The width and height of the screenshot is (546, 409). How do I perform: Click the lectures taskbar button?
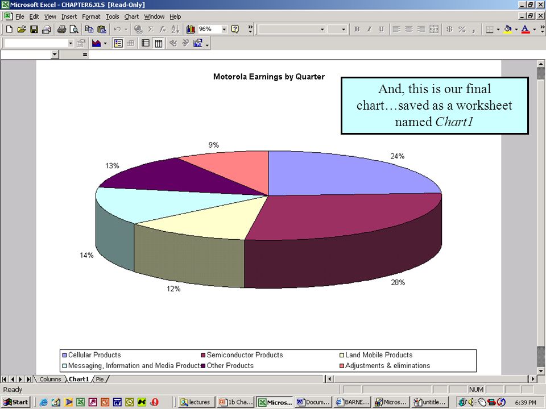(195, 402)
